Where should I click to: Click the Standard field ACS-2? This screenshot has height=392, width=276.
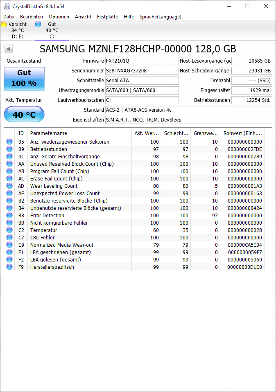(x=189, y=110)
